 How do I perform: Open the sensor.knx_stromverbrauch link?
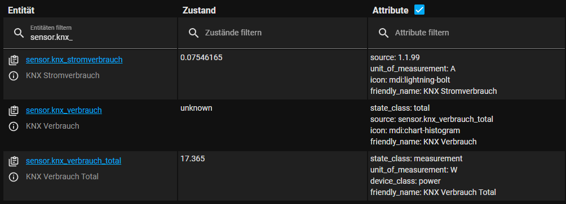74,60
